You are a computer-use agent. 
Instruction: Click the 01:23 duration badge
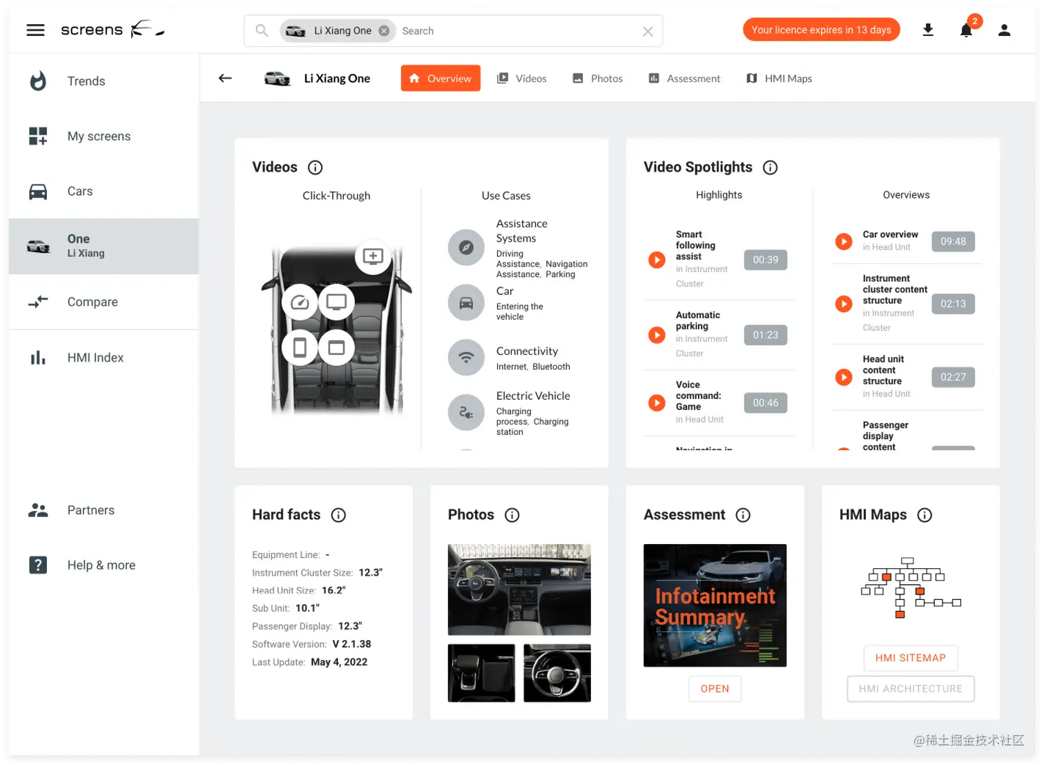[x=765, y=336]
